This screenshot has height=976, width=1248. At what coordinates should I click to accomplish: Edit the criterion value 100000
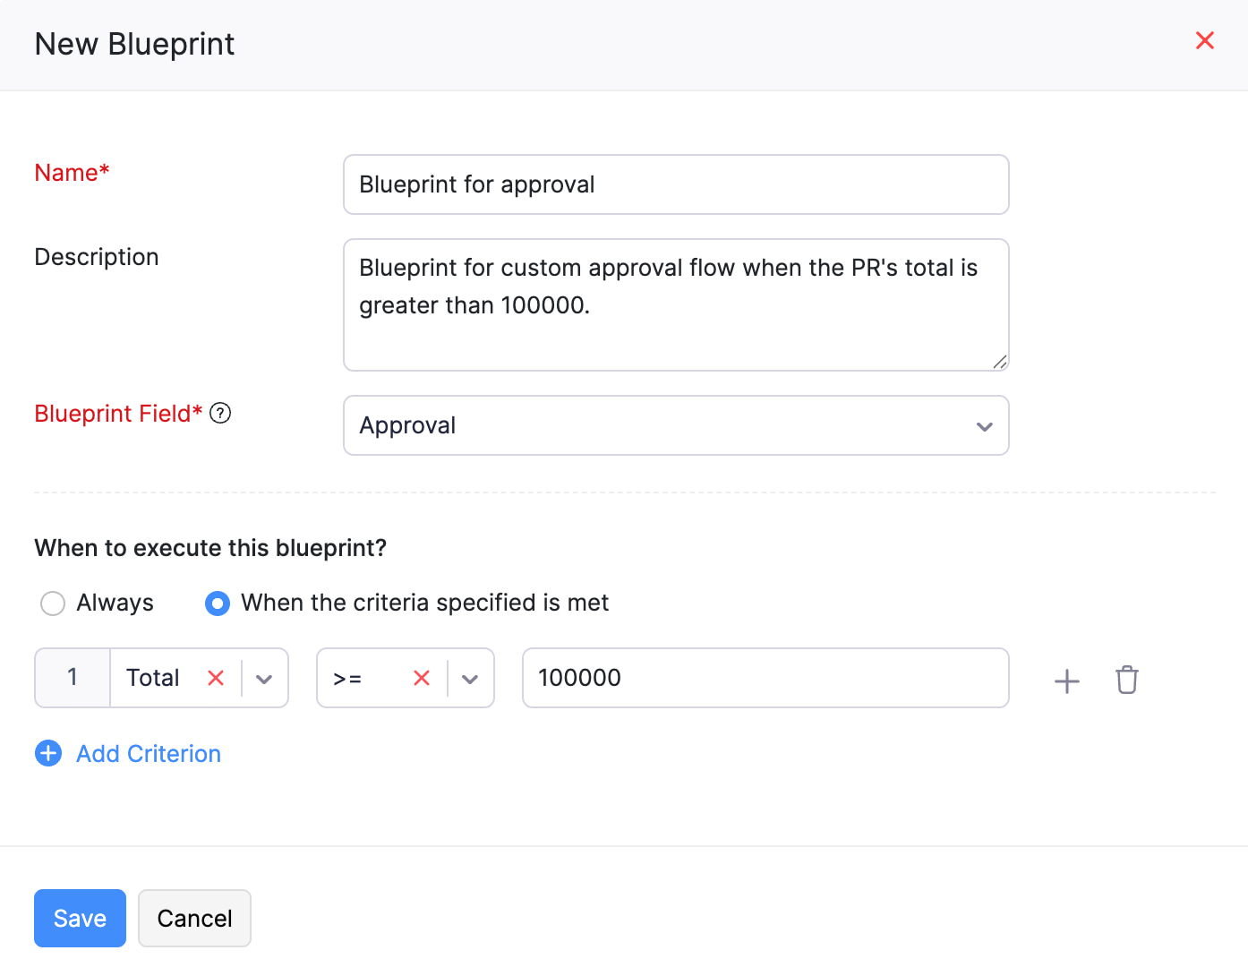coord(765,678)
